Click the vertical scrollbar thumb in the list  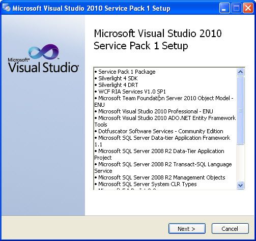point(240,110)
